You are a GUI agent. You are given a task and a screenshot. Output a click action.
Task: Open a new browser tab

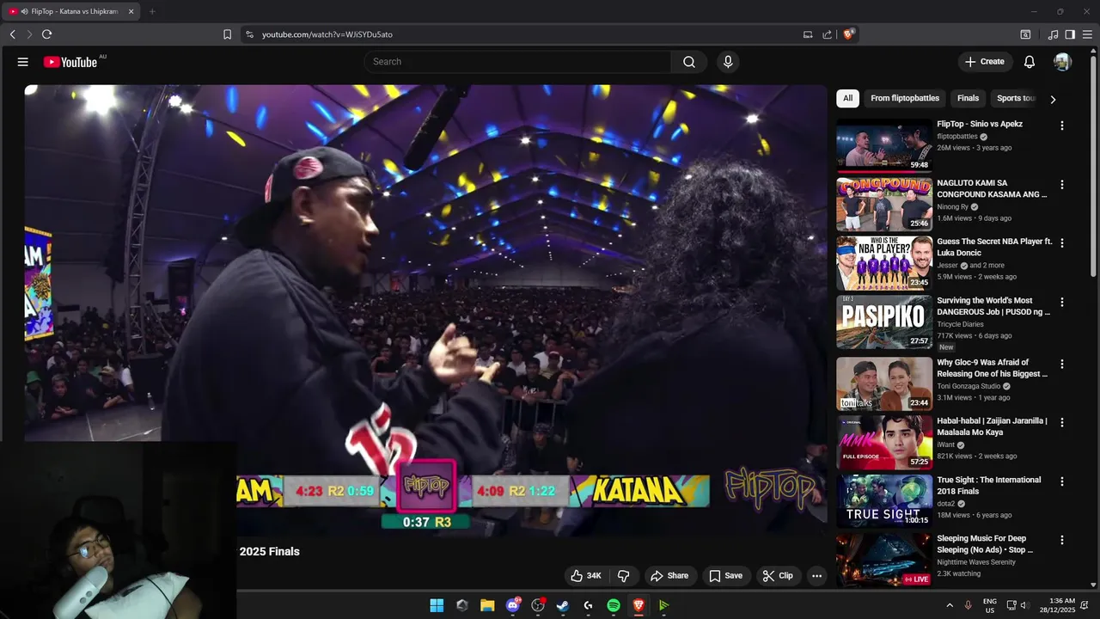click(x=152, y=11)
